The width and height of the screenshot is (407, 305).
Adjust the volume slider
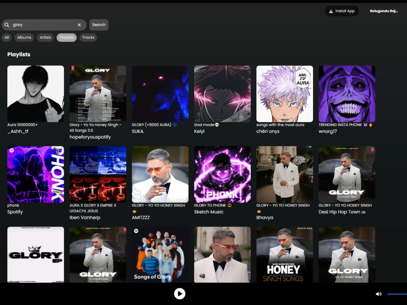click(x=397, y=294)
